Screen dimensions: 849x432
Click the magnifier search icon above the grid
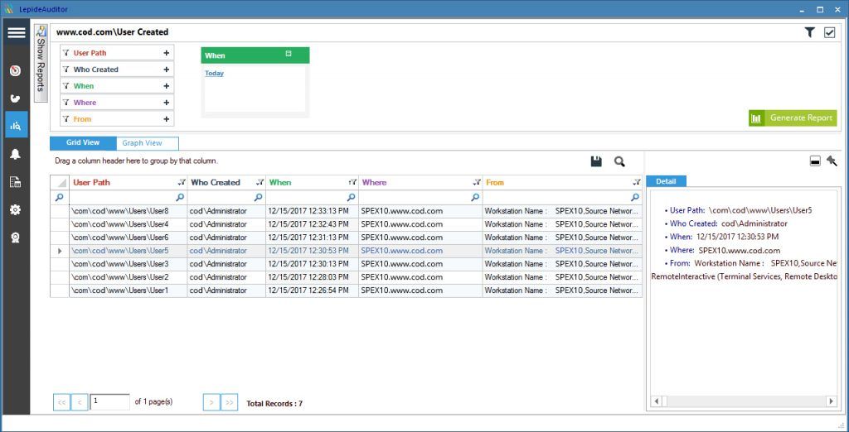(x=619, y=161)
